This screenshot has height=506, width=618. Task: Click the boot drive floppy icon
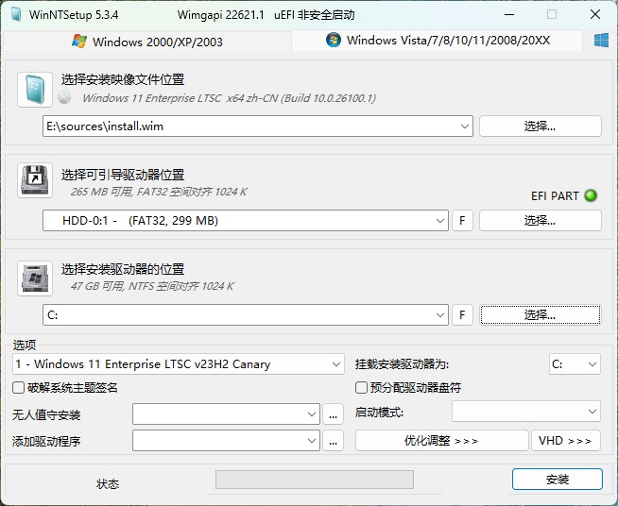click(35, 180)
